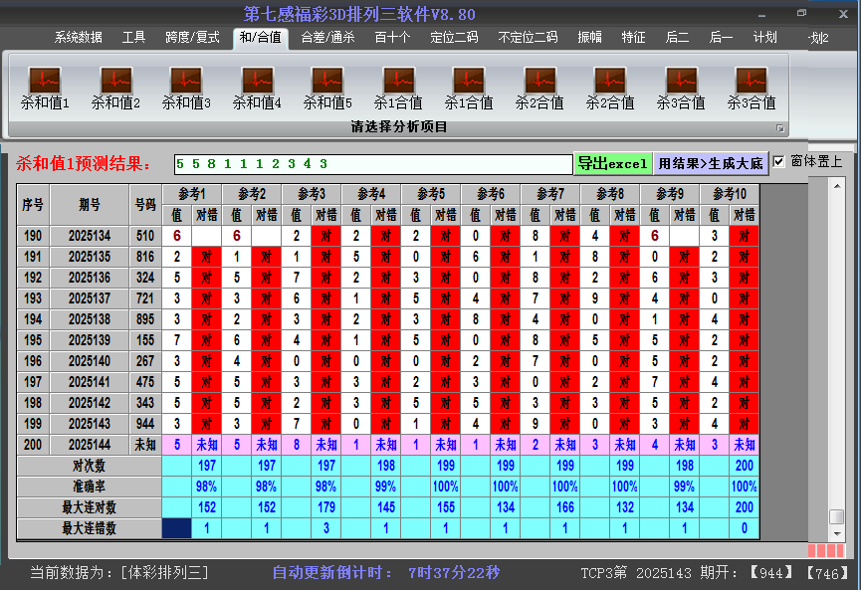Switch to the 定位二码 tab
This screenshot has width=861, height=590.
click(x=454, y=38)
